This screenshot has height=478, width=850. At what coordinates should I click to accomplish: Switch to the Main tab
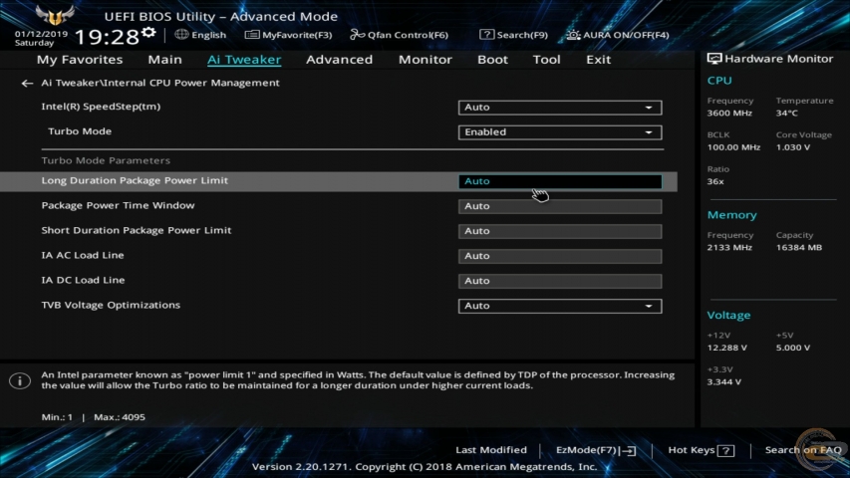click(x=164, y=60)
